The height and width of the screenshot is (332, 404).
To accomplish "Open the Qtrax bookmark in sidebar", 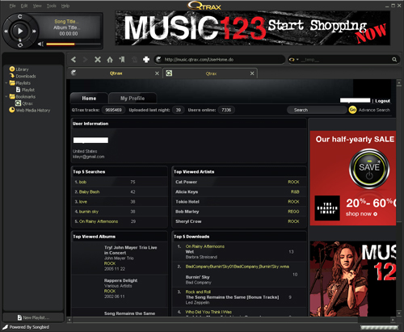I will 24,103.
